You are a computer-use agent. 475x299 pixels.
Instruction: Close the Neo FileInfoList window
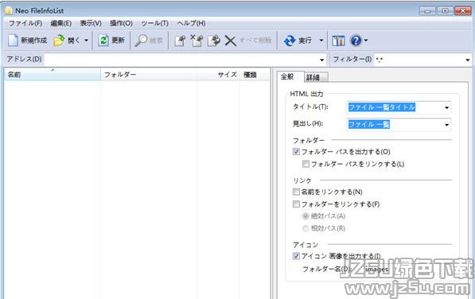(x=462, y=11)
